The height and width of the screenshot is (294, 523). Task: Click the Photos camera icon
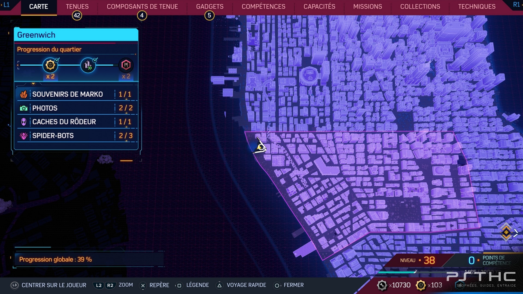click(24, 108)
